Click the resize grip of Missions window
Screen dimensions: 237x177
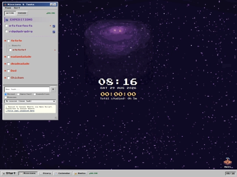[56, 118]
